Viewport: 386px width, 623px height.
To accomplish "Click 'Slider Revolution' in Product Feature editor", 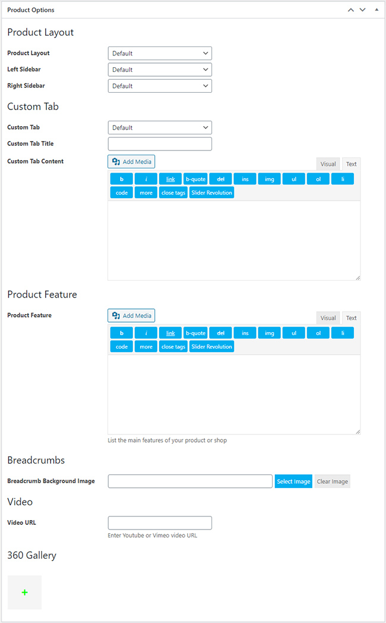I will (x=211, y=347).
